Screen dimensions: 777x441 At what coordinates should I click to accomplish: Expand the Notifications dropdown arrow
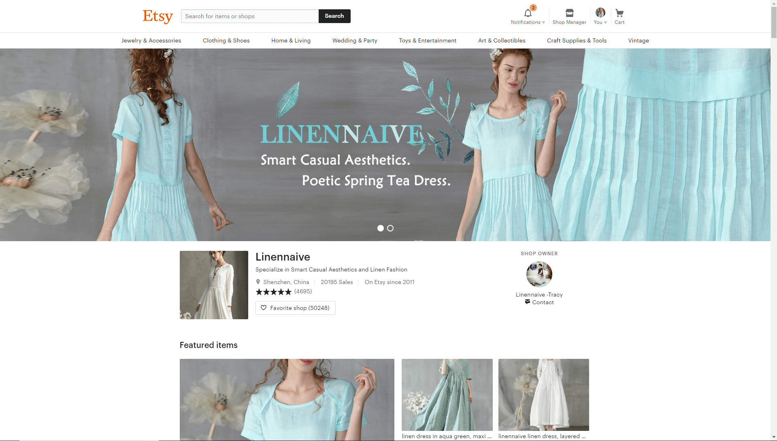[543, 22]
